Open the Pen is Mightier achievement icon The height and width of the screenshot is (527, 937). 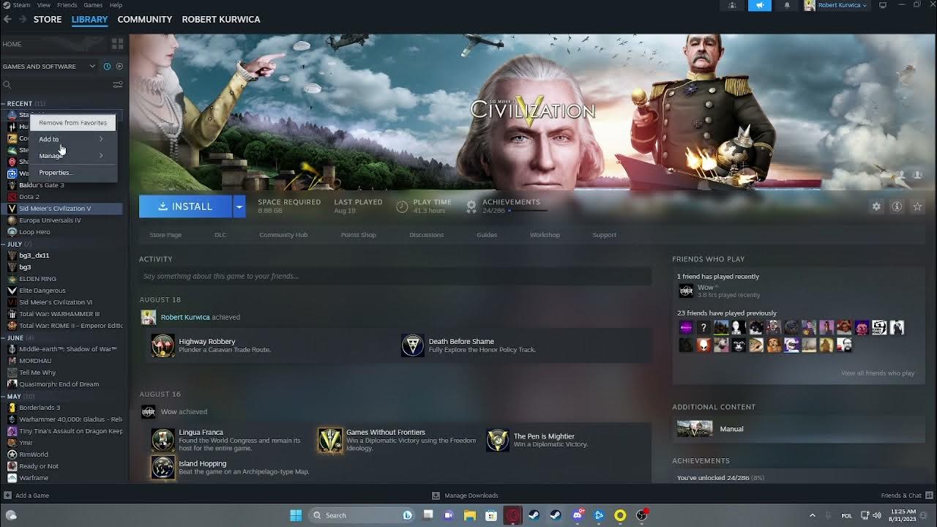498,440
